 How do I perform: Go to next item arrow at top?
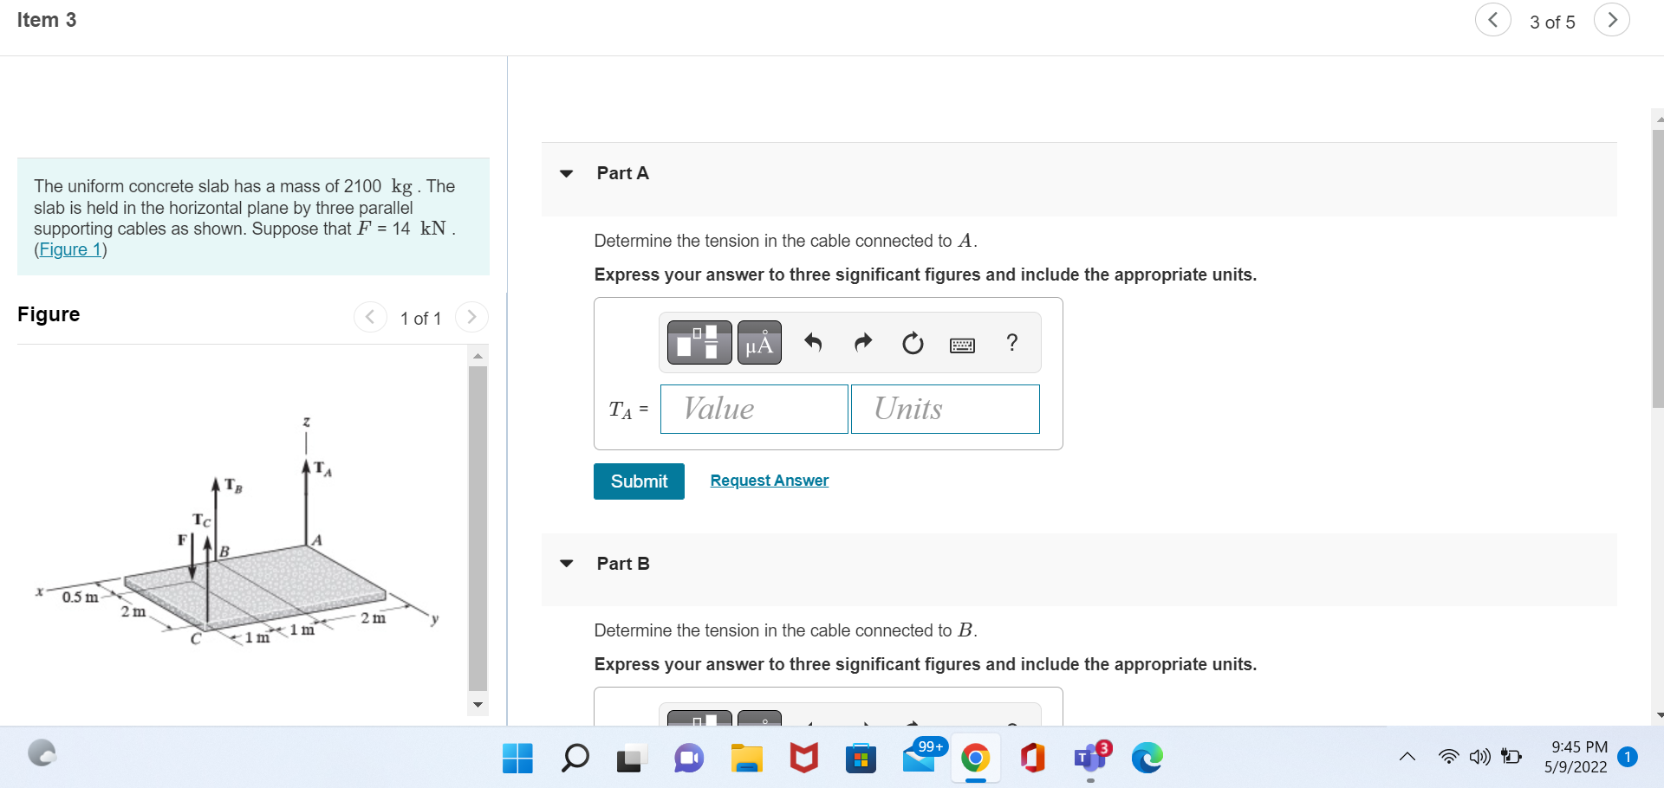coord(1612,20)
